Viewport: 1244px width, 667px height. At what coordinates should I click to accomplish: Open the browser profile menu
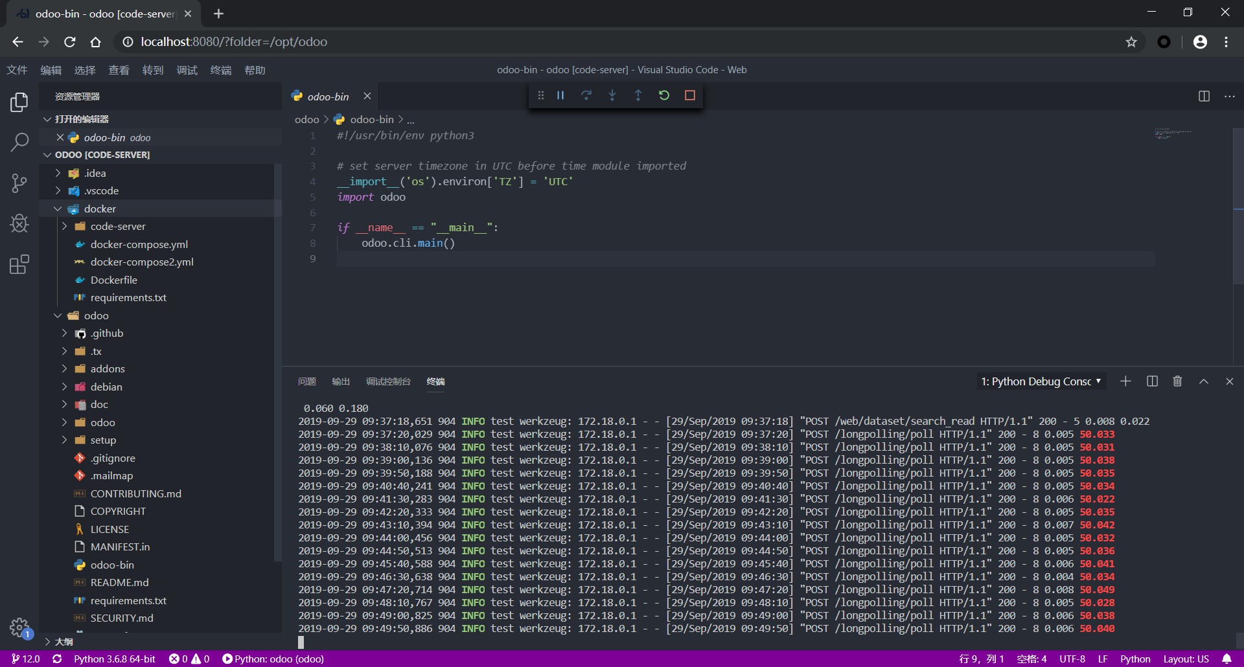pos(1200,42)
